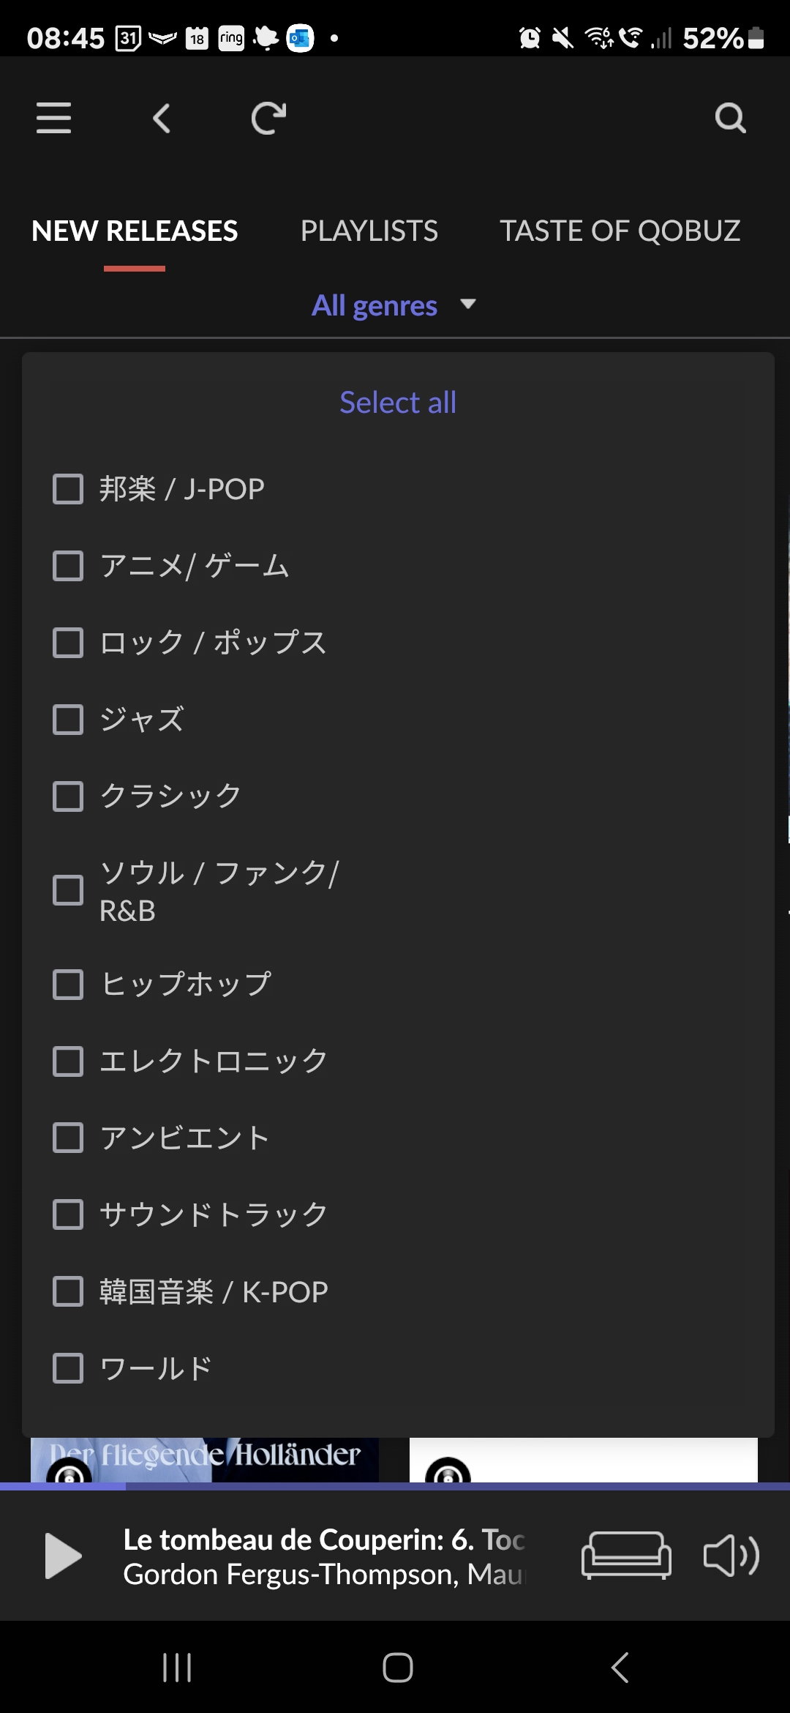Tap the back arrow in the top bar

pos(162,118)
